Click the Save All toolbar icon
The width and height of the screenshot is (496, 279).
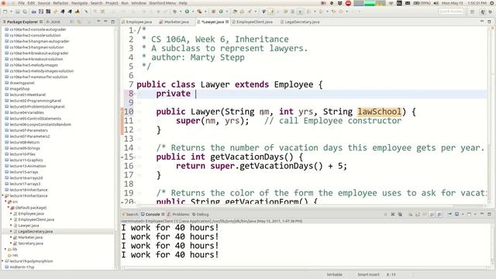pos(25,12)
